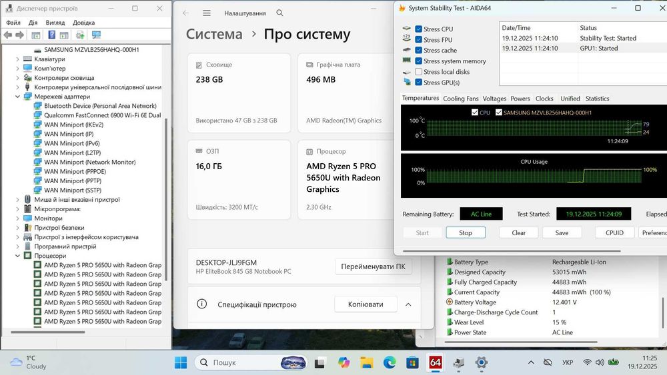Viewport: 667px width, 375px height.
Task: Click the Back arrow in Device Manager toolbar
Action: [7, 35]
